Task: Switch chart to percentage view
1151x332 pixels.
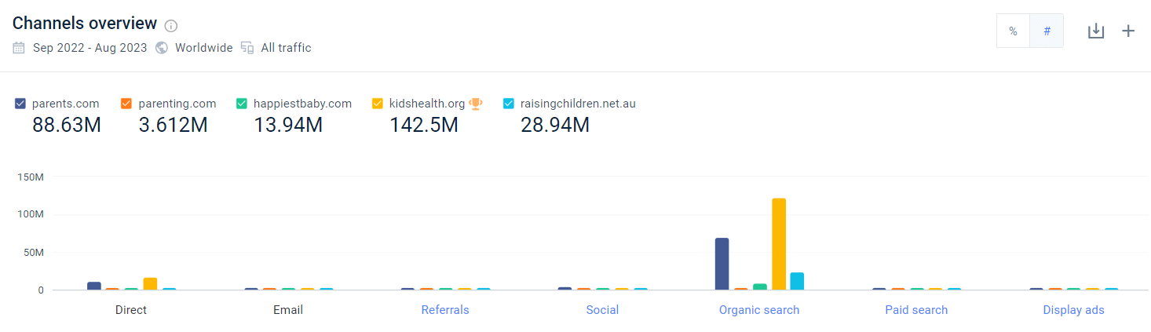Action: click(x=1013, y=31)
